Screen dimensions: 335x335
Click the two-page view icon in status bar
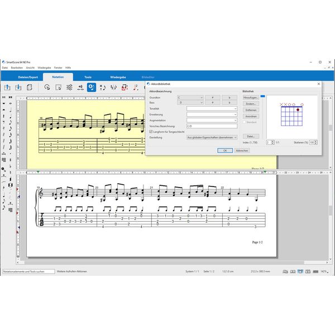click(x=293, y=271)
